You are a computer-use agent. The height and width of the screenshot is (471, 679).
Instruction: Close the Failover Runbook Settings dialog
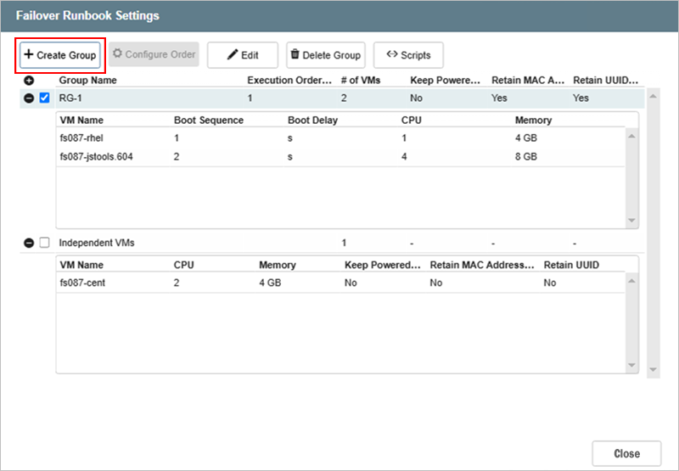point(626,452)
